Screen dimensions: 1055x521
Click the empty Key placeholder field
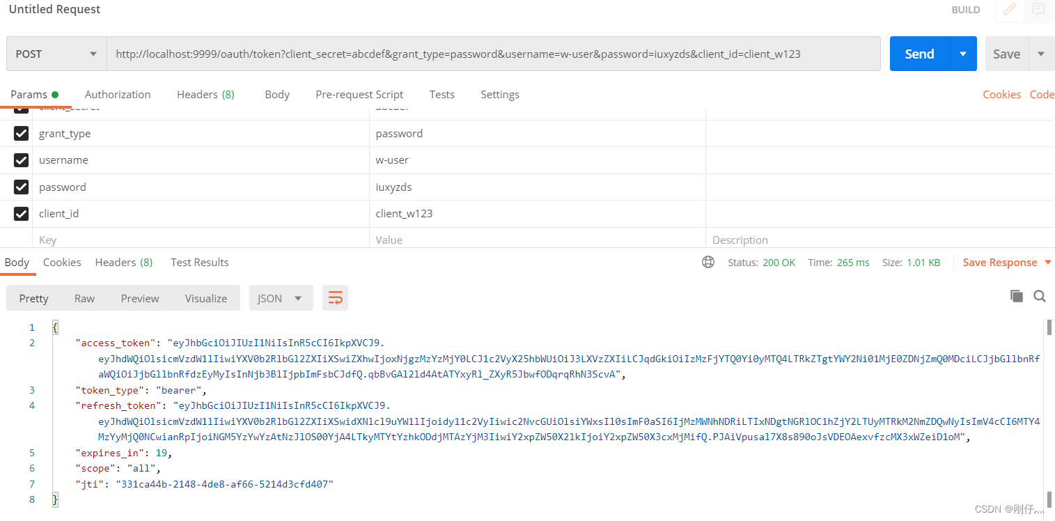point(201,239)
